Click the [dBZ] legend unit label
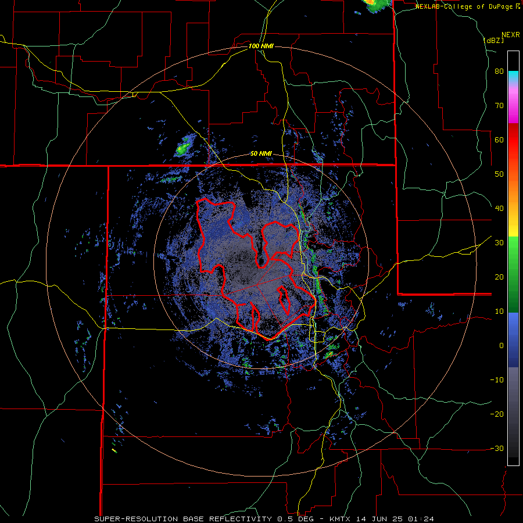523x523 pixels. pos(493,41)
